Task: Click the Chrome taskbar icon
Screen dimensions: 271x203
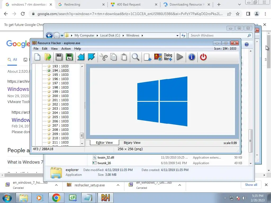Action: tap(56, 198)
